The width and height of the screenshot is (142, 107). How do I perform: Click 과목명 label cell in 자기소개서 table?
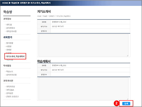(44, 22)
